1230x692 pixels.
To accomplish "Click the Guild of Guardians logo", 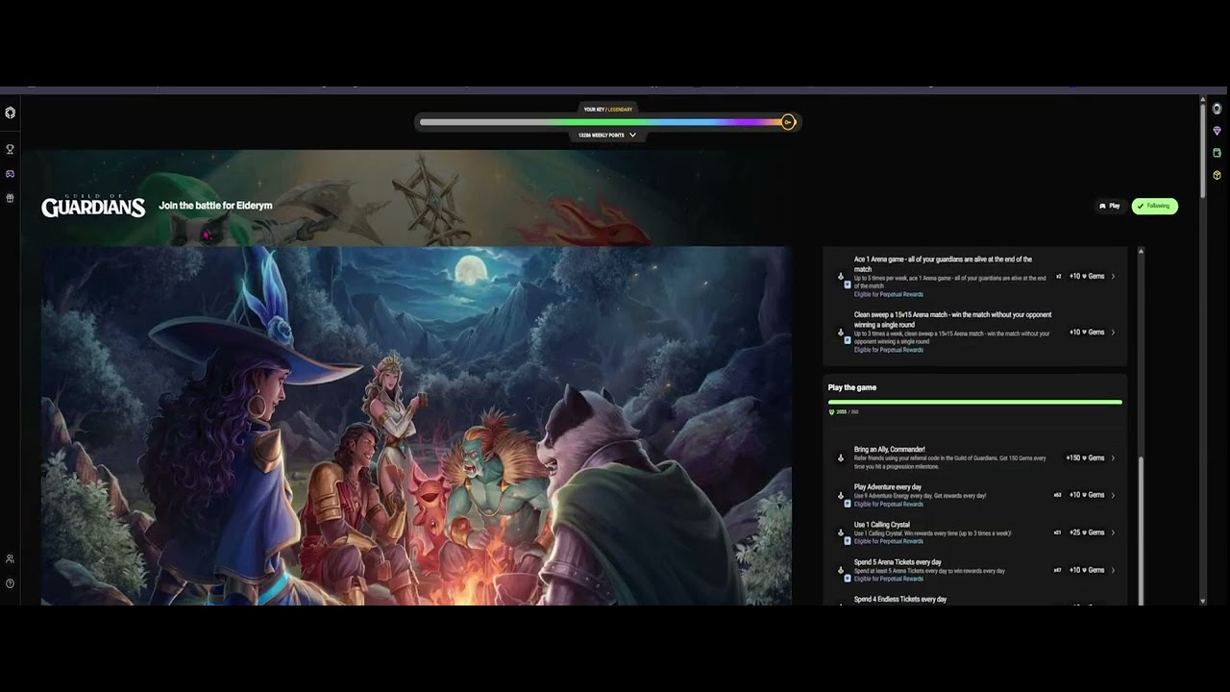I will tap(93, 206).
